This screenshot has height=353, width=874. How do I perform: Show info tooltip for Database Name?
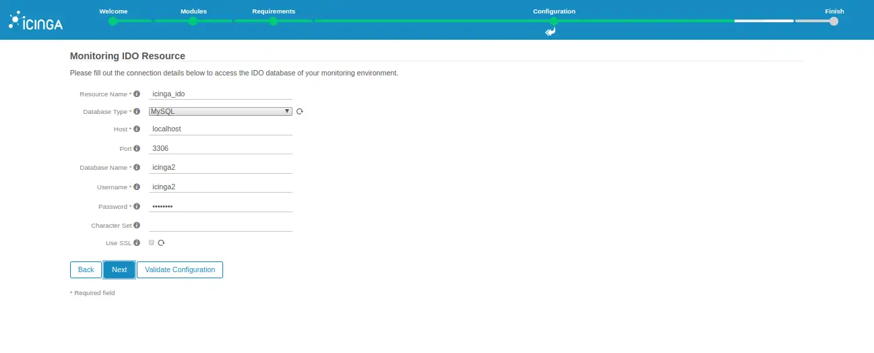point(137,167)
